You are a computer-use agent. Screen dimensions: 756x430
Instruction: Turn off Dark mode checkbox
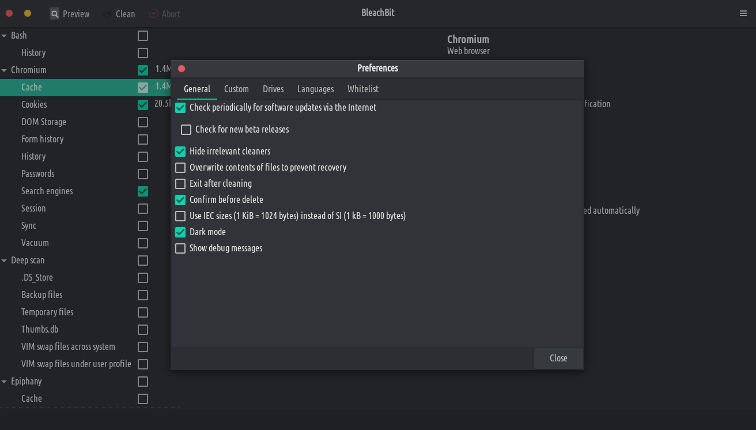pyautogui.click(x=180, y=232)
